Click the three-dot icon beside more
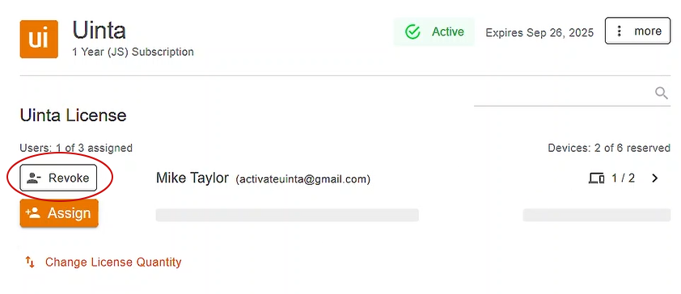Viewport: 681px width, 294px height. tap(620, 31)
